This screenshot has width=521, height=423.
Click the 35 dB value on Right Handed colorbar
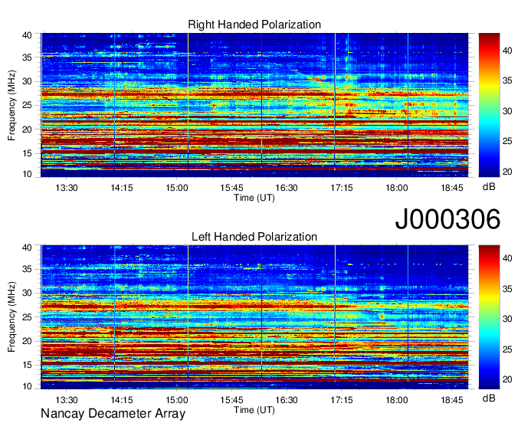tap(507, 80)
